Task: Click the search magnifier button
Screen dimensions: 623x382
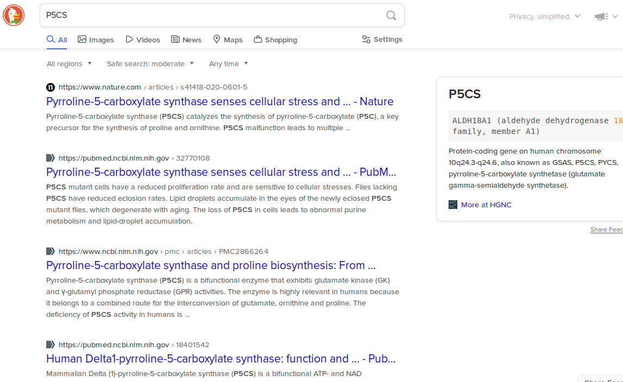Action: click(x=391, y=16)
